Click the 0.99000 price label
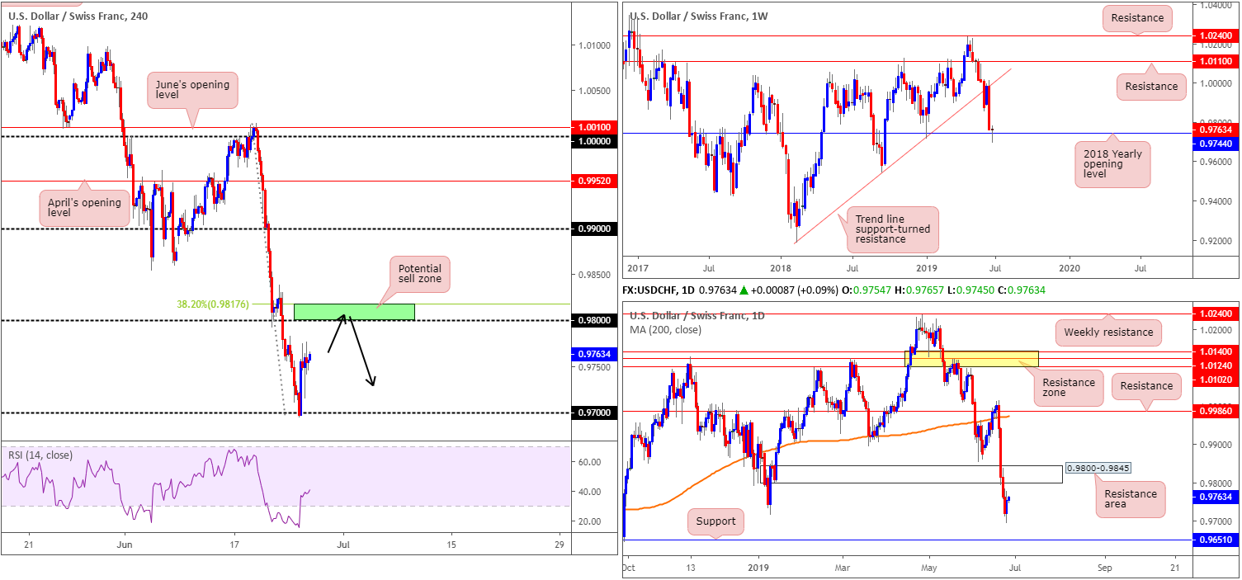The height and width of the screenshot is (580, 1242). tap(595, 229)
